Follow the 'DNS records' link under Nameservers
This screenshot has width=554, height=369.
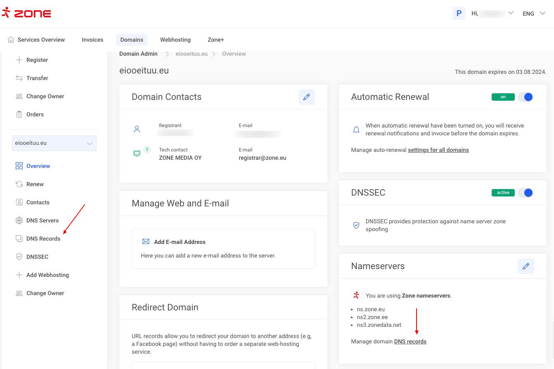(410, 341)
